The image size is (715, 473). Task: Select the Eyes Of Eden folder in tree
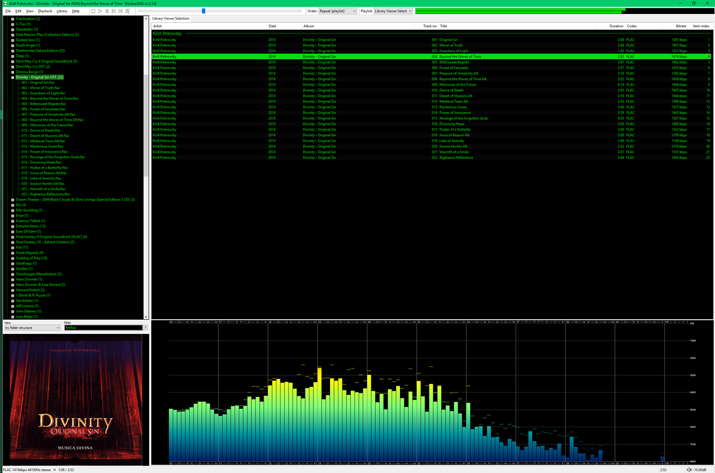pos(28,231)
